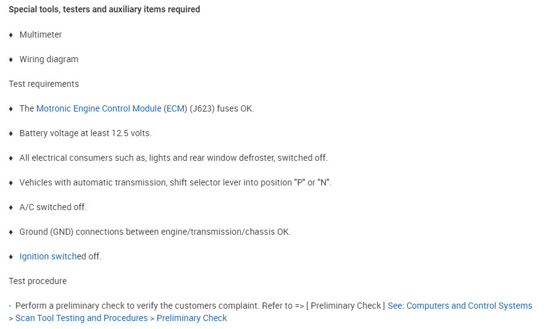Click the (J623) fuses OK text
This screenshot has height=329, width=559.
[x=222, y=108]
